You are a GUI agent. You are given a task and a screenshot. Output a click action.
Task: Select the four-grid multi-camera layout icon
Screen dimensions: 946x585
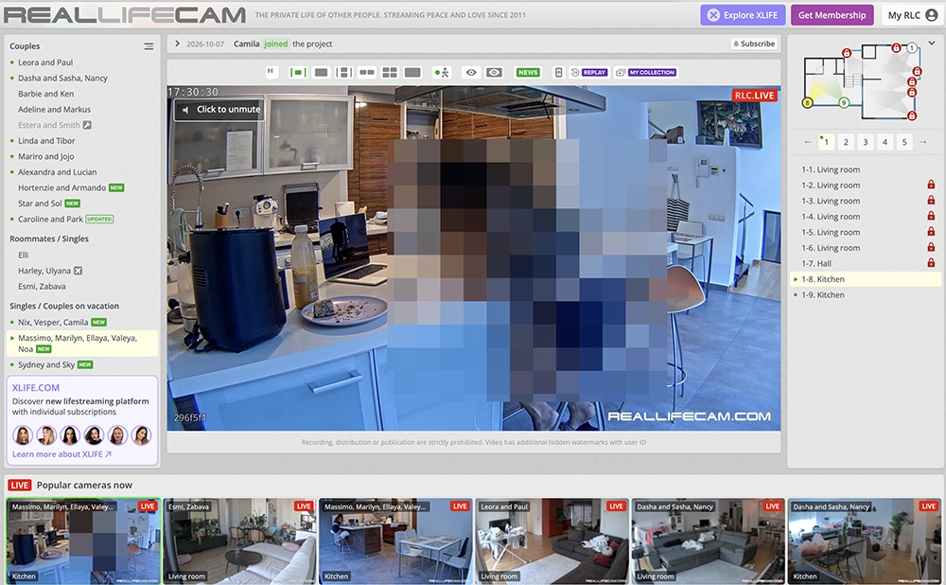pyautogui.click(x=390, y=73)
